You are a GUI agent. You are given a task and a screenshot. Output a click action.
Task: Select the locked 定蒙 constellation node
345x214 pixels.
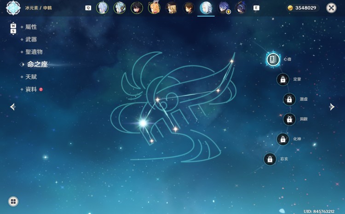tap(283, 79)
